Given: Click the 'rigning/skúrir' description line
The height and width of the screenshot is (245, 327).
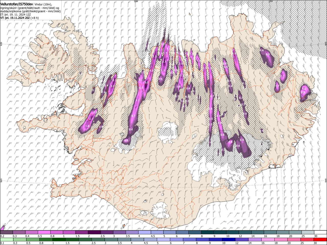Looking at the screenshot, I should point(30,8).
